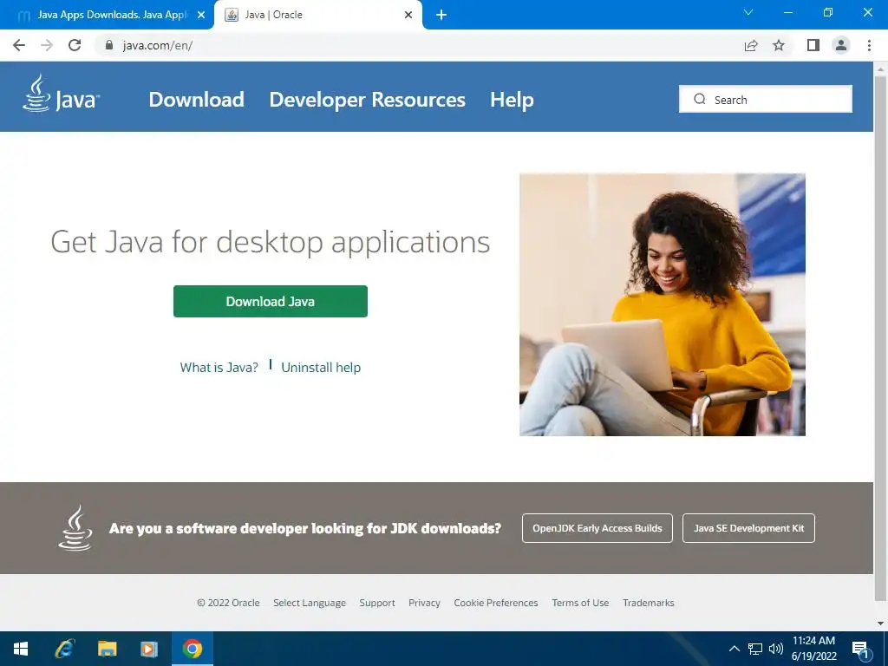Show hidden system tray icons
Image resolution: width=888 pixels, height=666 pixels.
(734, 649)
